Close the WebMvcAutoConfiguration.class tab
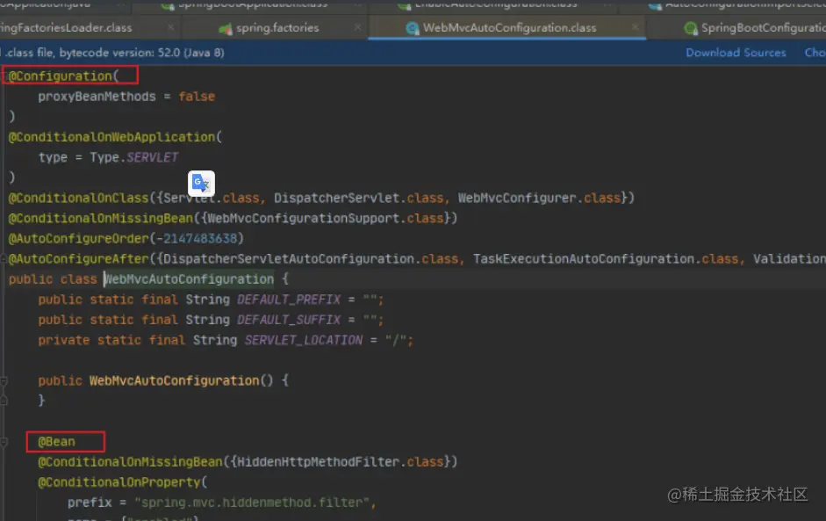 [x=636, y=27]
